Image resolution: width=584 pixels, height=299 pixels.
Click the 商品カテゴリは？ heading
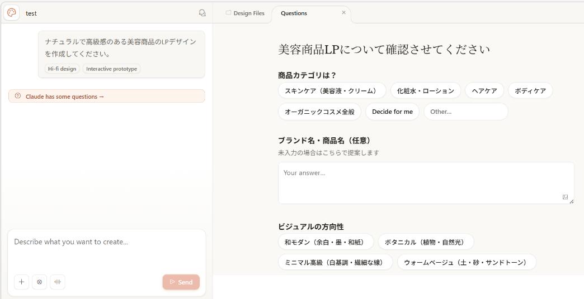click(307, 75)
